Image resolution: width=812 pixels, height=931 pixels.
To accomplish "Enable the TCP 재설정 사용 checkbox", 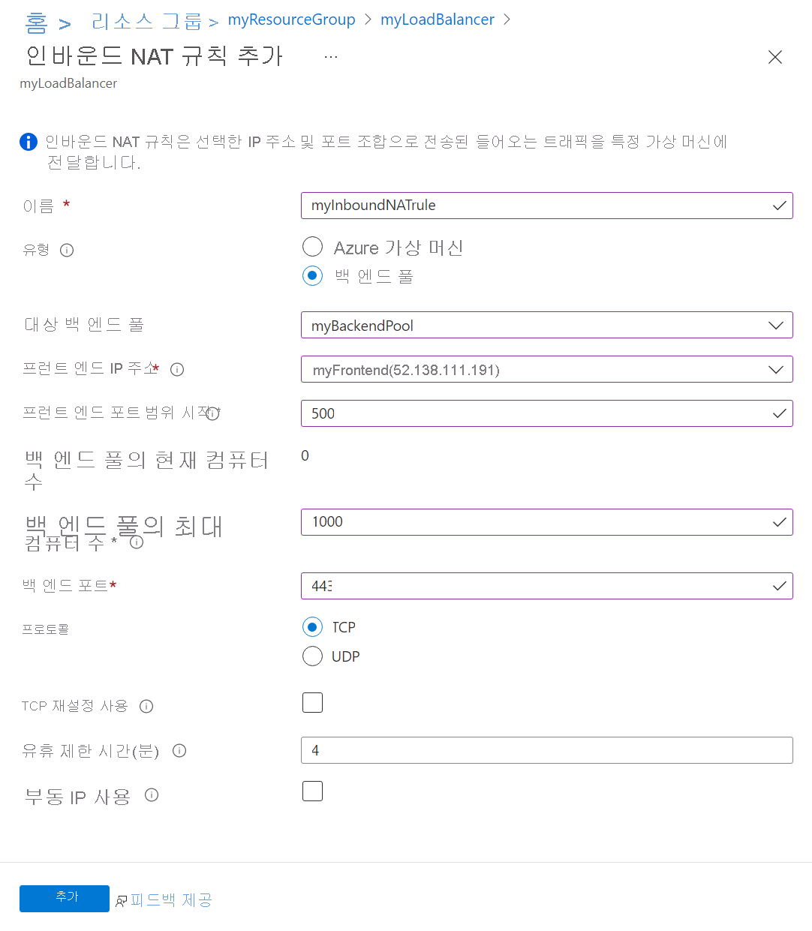I will point(312,702).
